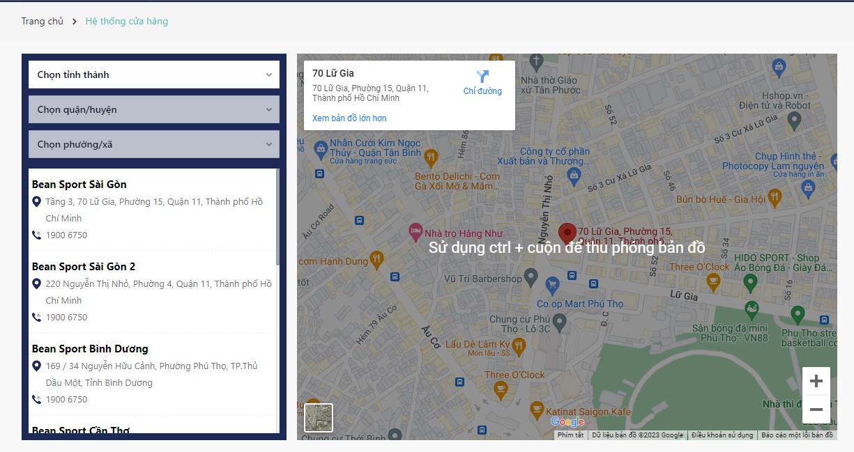Screen dimensions: 854x452
Task: Click the Chỉ đường directions icon
Action: pos(482,77)
